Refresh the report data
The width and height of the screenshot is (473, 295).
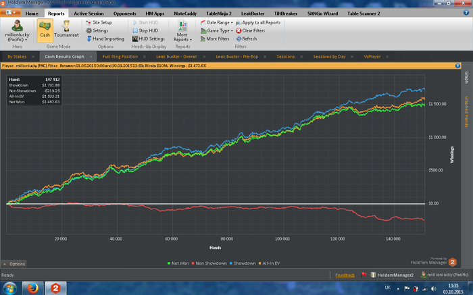click(x=247, y=39)
